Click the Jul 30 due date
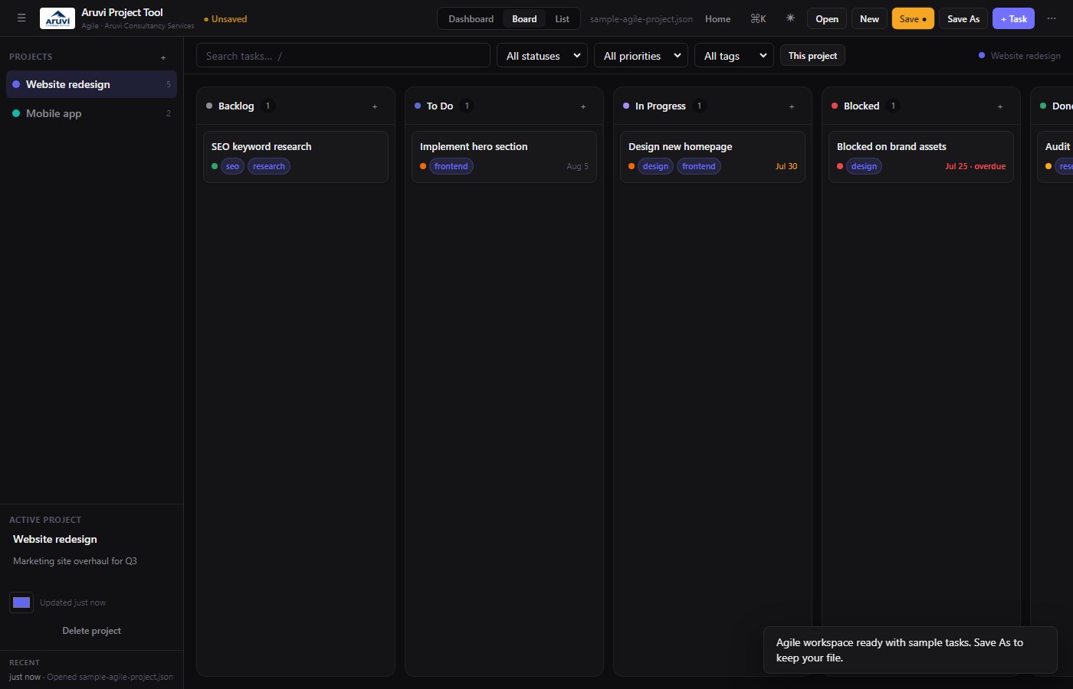 (786, 166)
